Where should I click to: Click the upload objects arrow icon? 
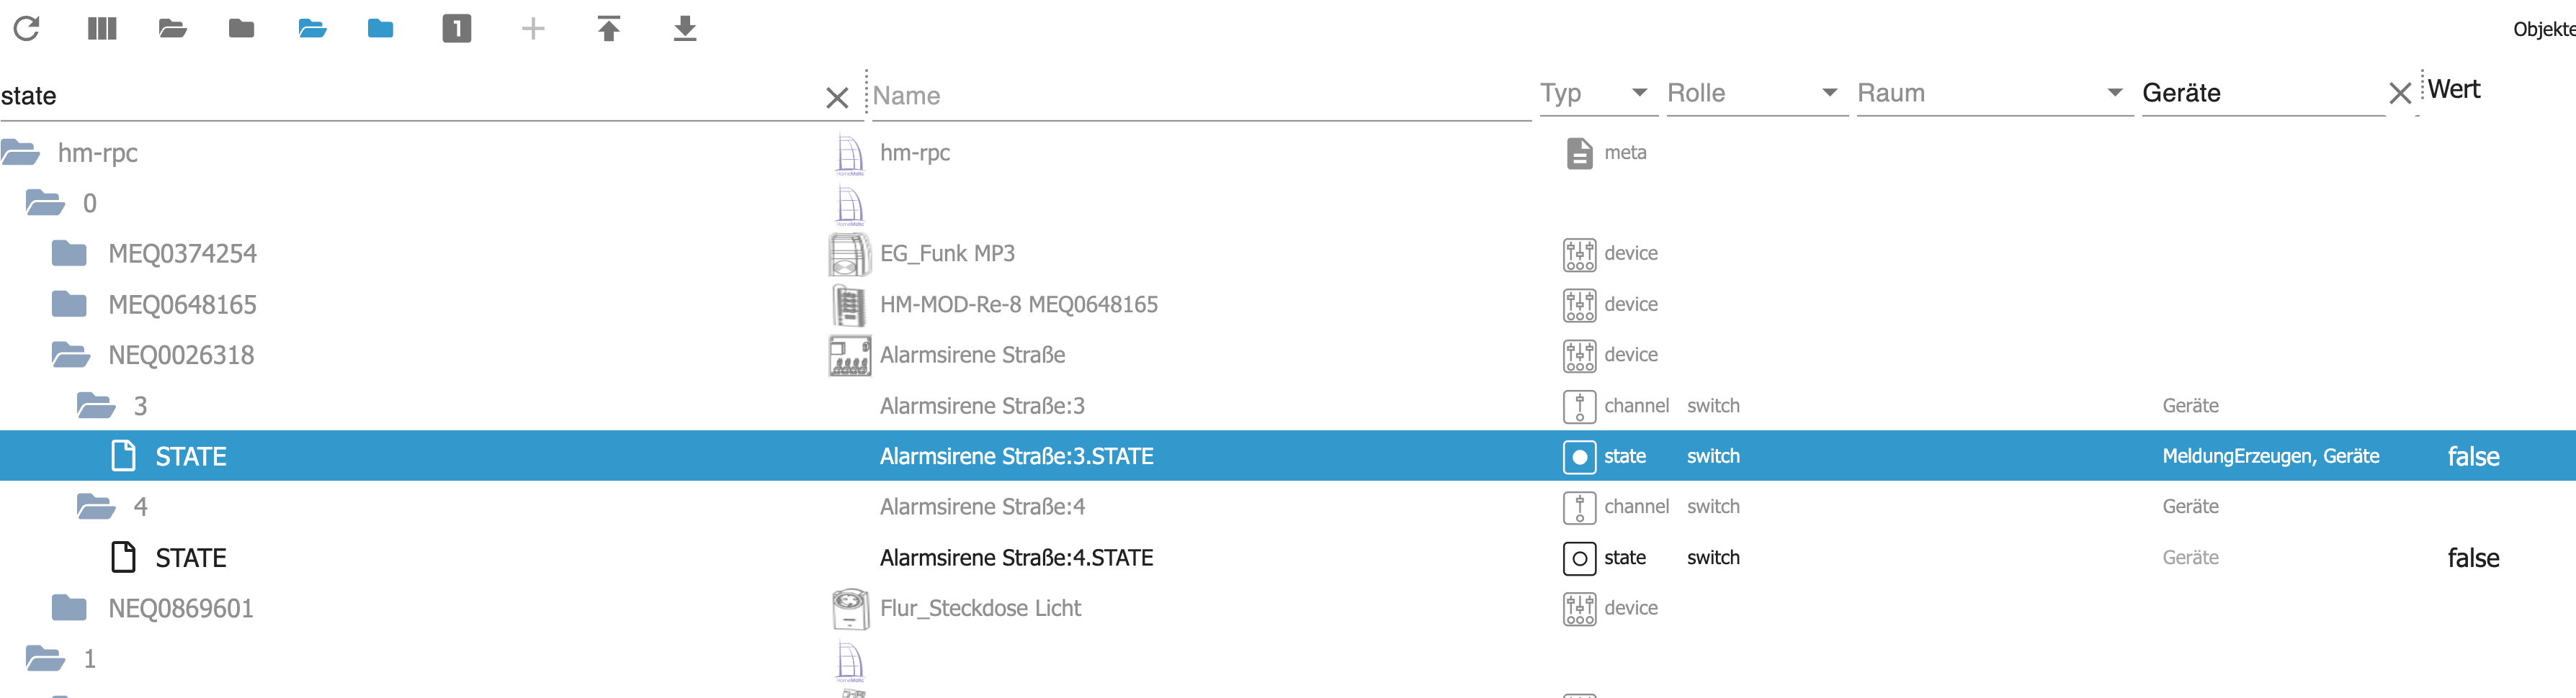[608, 28]
